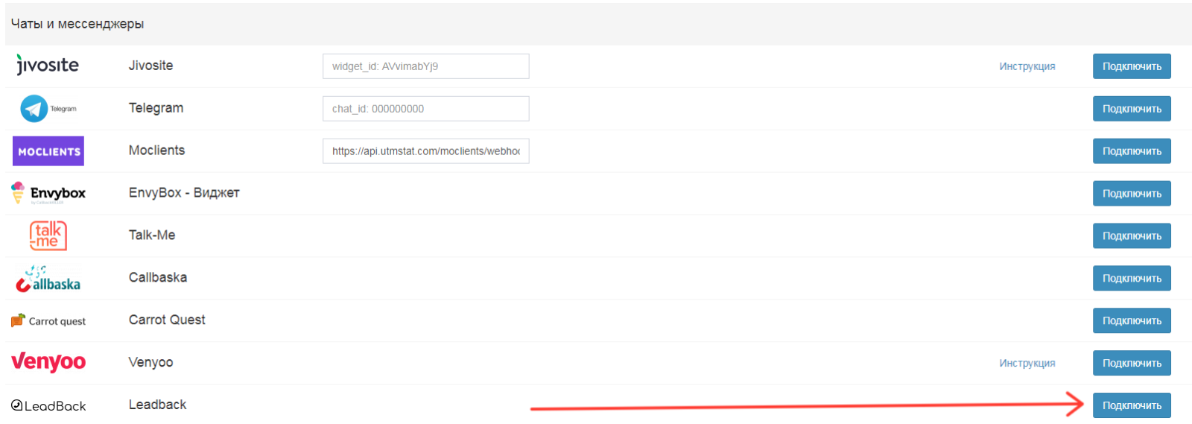Connect Leadback via Подключить button
1192x424 pixels.
click(x=1131, y=406)
